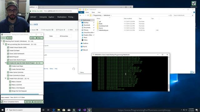This screenshot has height=112, width=200.
Task: Click the Undo button in TaskQueue
Action: (x=9, y=38)
